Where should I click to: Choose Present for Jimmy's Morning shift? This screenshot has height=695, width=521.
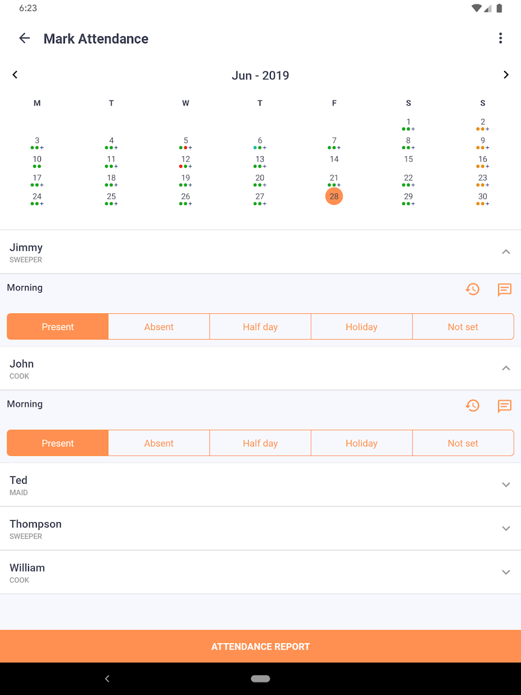click(57, 327)
